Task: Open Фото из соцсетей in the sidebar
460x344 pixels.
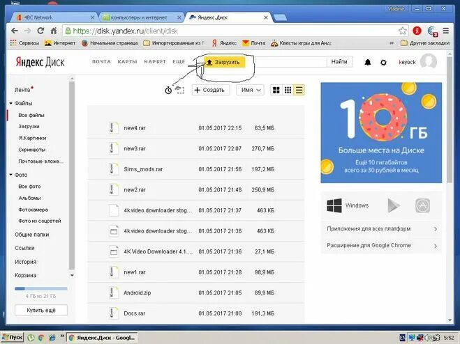Action: [40, 221]
